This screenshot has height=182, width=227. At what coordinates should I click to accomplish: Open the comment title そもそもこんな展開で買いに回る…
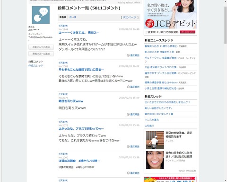click(81, 70)
